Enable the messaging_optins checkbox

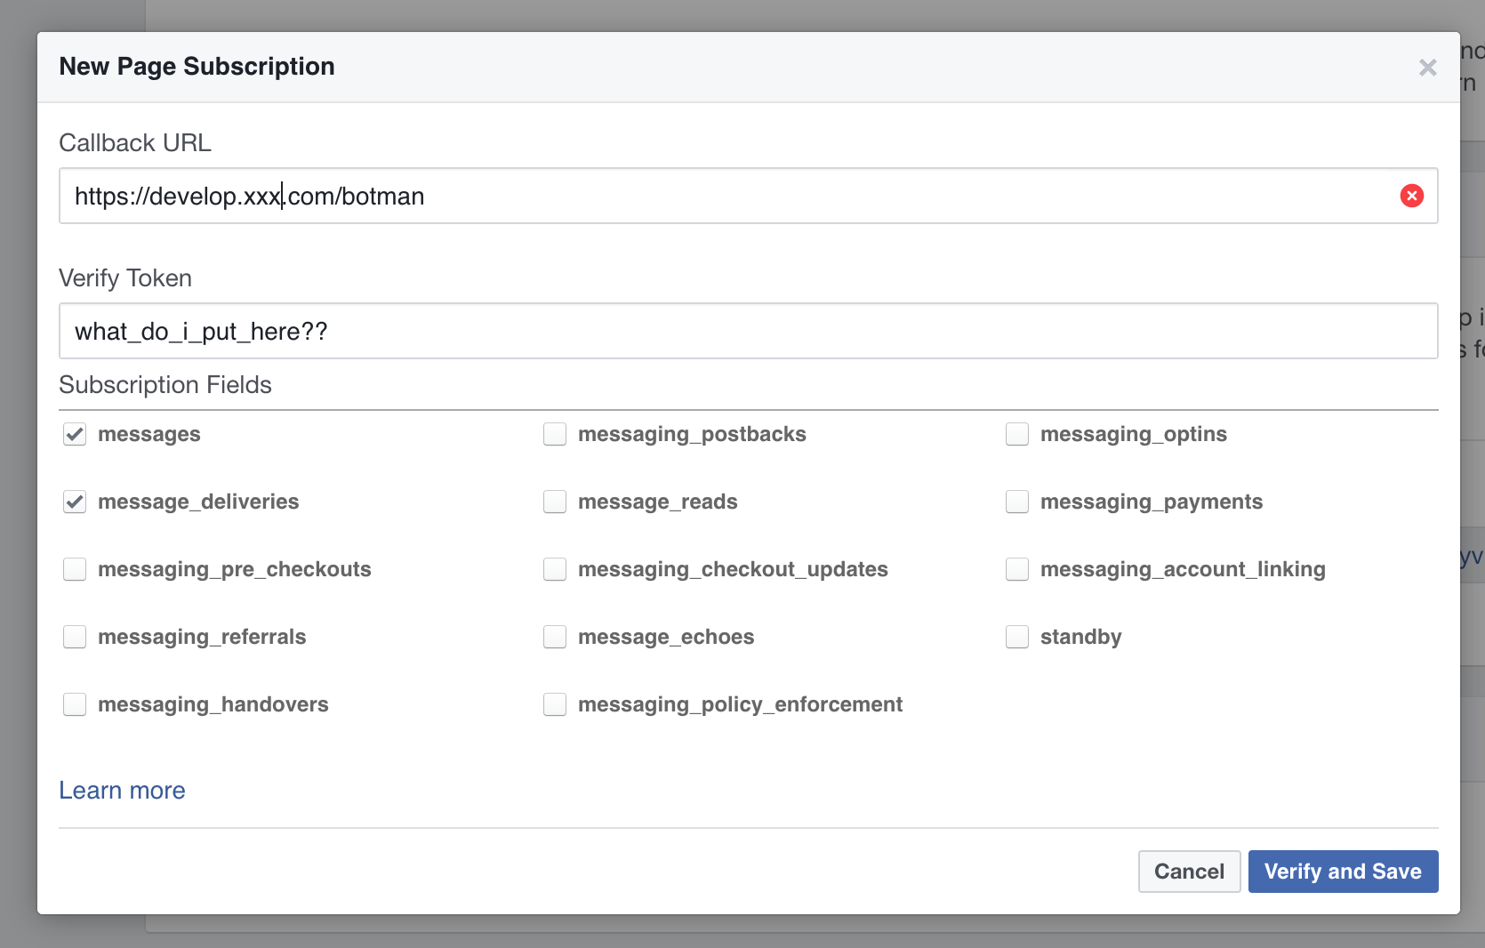[1016, 434]
